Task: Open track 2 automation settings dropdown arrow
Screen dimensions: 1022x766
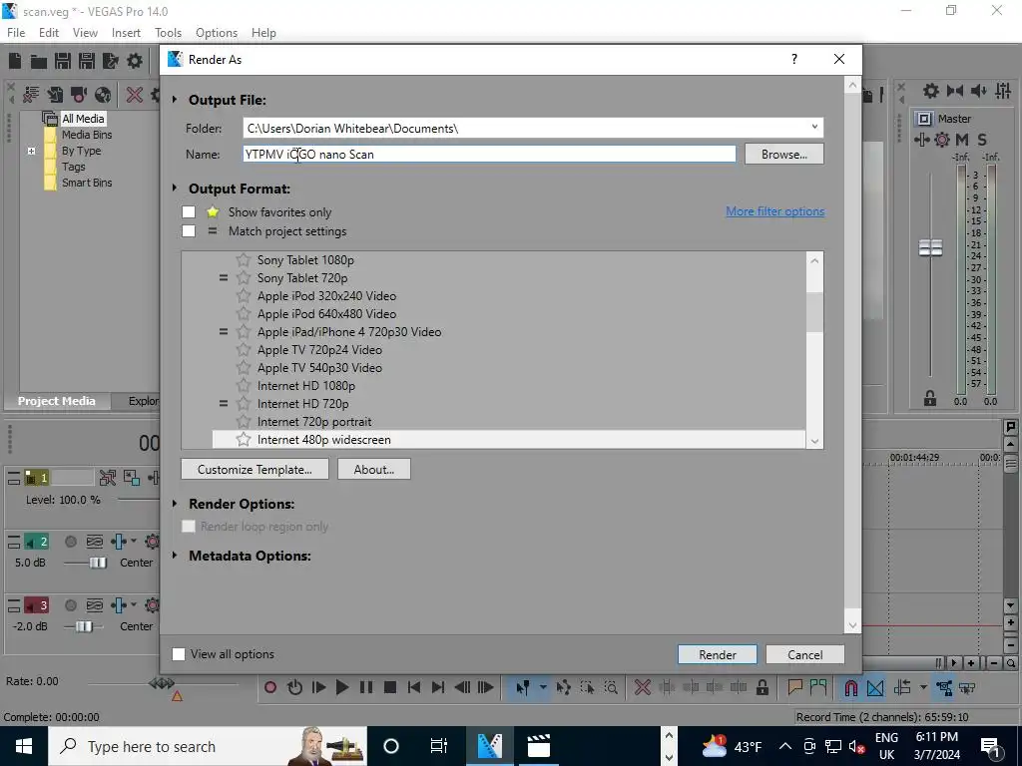Action: [x=134, y=542]
